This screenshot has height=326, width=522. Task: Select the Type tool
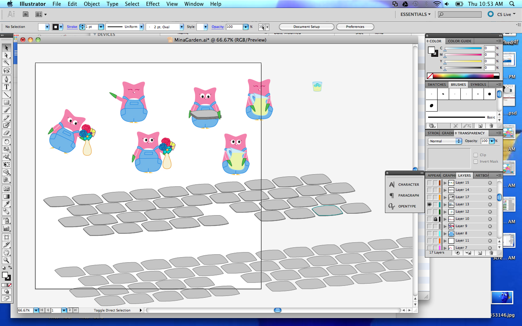coord(7,87)
